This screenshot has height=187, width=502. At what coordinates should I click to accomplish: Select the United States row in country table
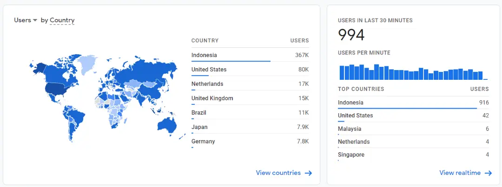[x=250, y=70]
